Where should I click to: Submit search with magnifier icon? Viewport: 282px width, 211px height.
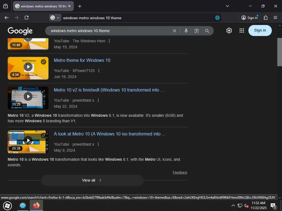pos(207,31)
